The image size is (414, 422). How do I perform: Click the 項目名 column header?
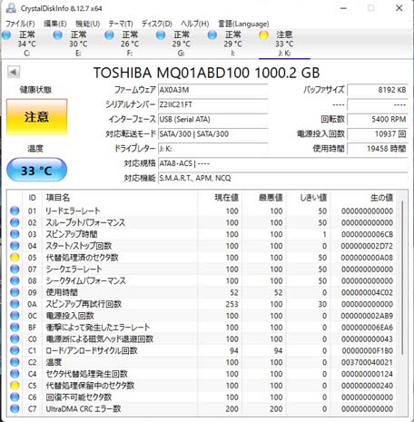120,198
